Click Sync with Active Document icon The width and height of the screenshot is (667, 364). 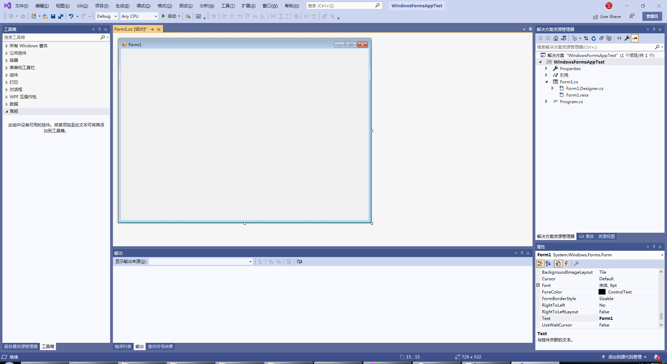pos(586,38)
